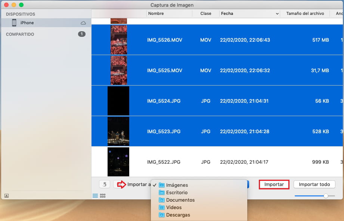The image size is (344, 221).
Task: Click the iCloud icon next to iPhone
Action: 83,23
